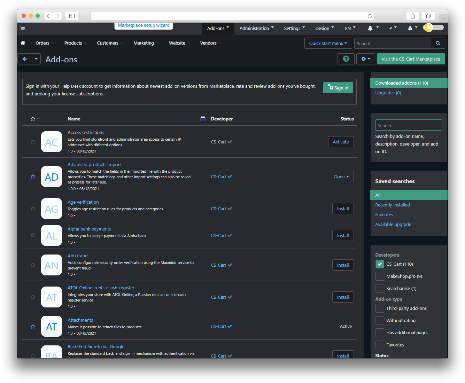
Task: Enable the Without rating filter
Action: [x=380, y=321]
